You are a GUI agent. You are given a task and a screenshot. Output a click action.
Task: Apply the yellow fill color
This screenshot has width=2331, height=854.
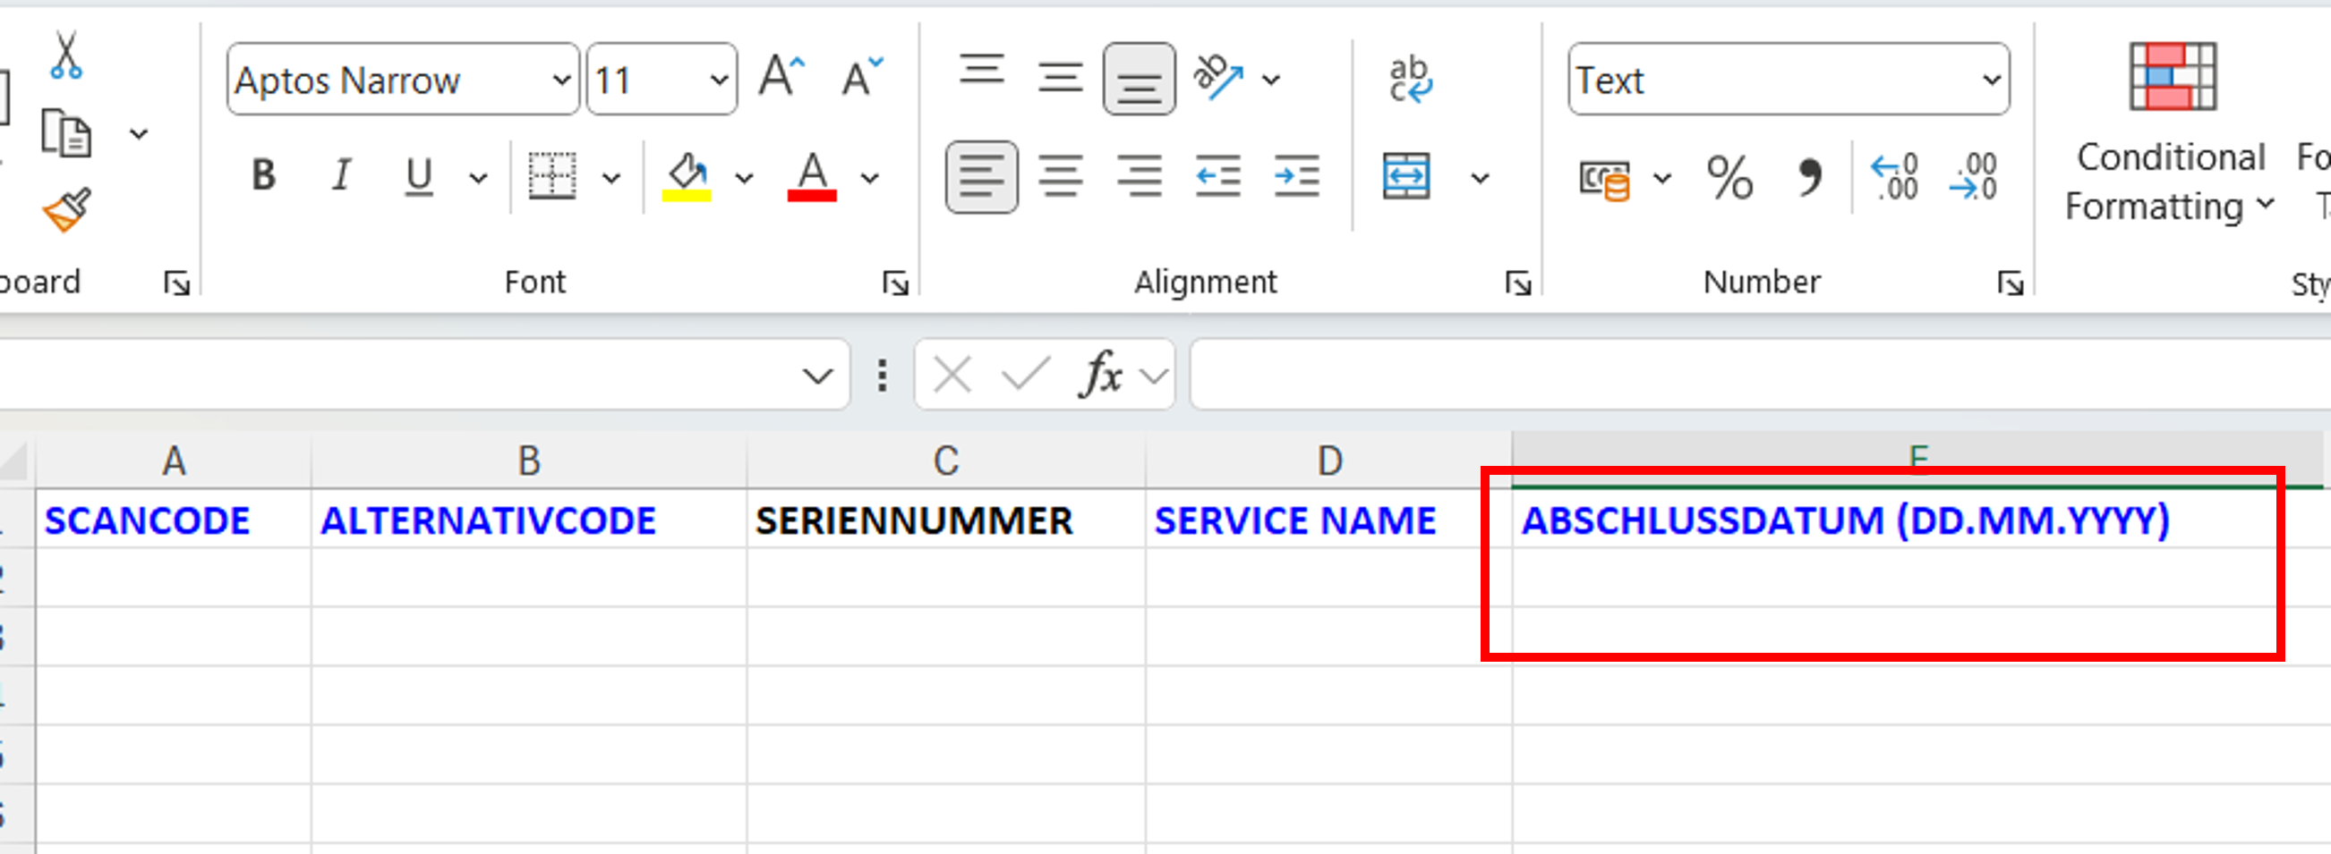tap(687, 176)
